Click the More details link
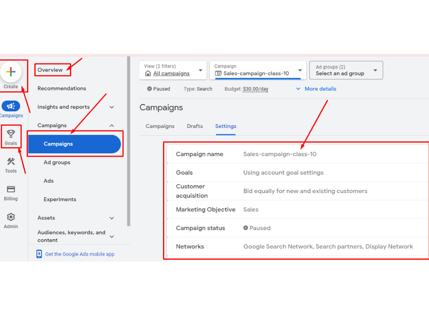 pyautogui.click(x=320, y=89)
